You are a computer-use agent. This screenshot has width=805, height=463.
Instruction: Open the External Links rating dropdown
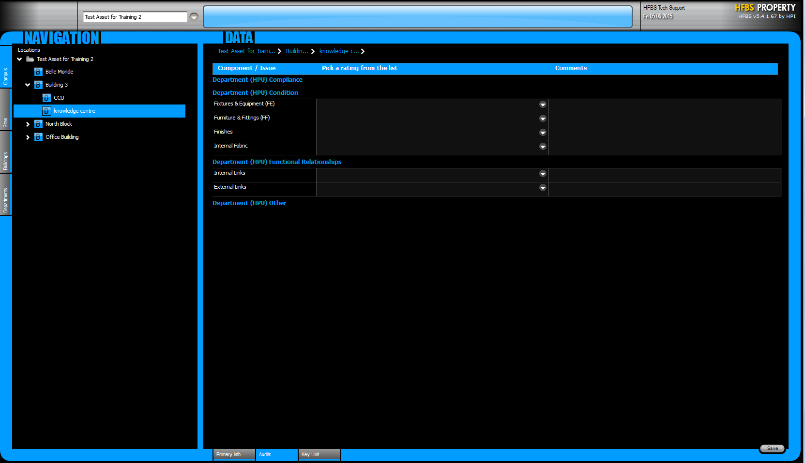[x=543, y=188]
